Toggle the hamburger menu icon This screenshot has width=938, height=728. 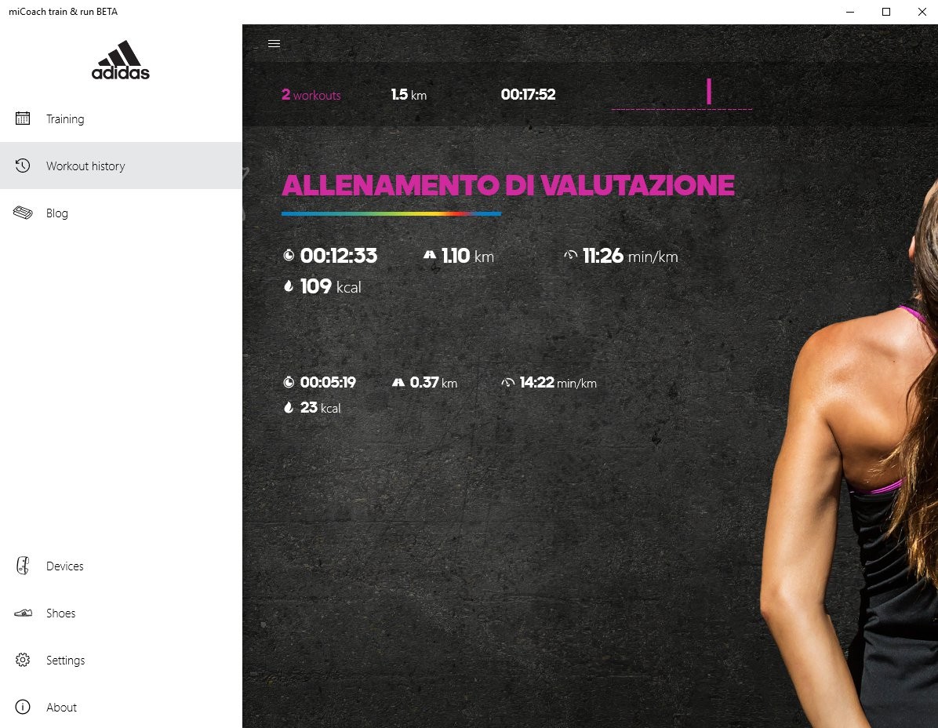274,44
